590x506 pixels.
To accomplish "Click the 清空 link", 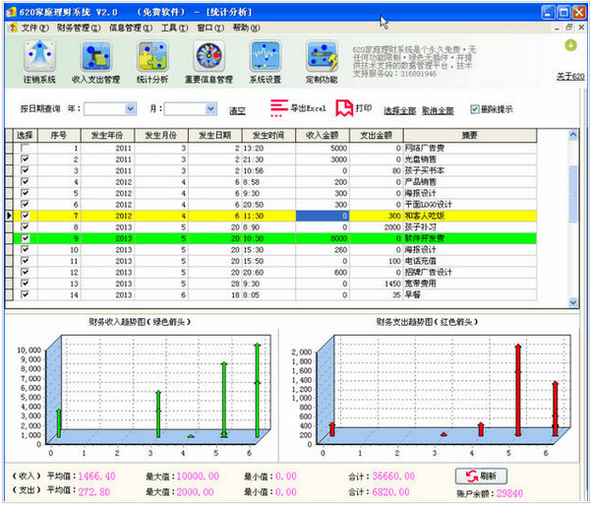I will [237, 111].
